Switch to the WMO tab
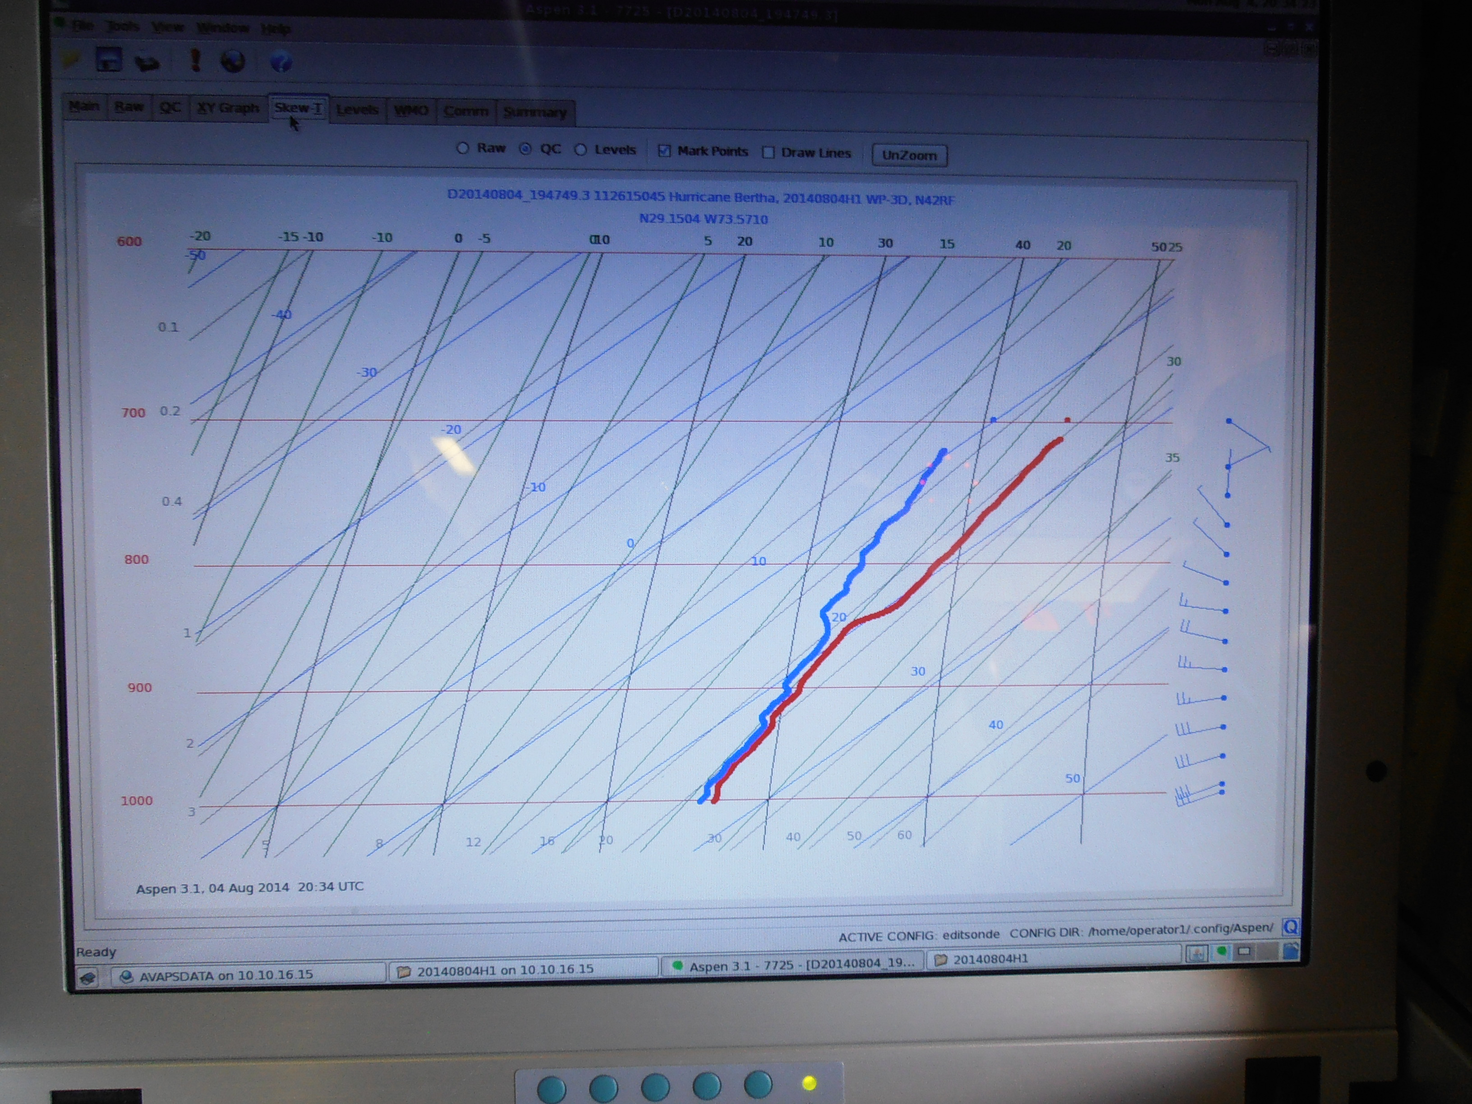 pos(410,110)
